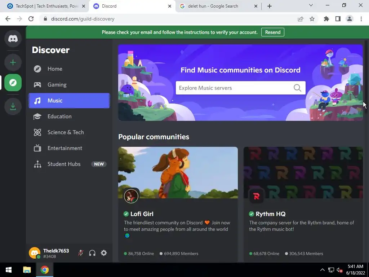
Task: Click the atom icon for Science & Tech
Action: (37, 132)
